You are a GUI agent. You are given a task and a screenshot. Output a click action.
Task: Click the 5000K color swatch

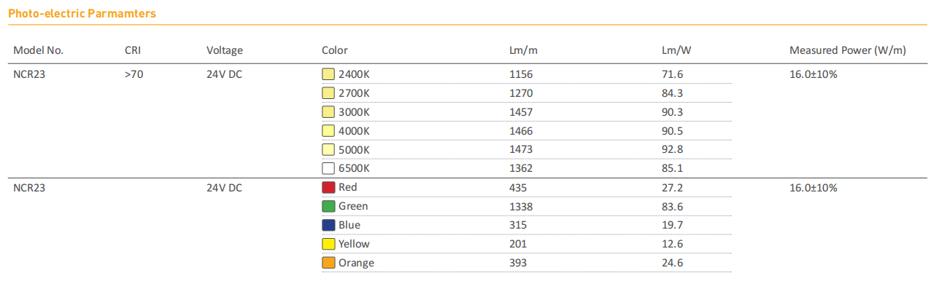(x=328, y=149)
